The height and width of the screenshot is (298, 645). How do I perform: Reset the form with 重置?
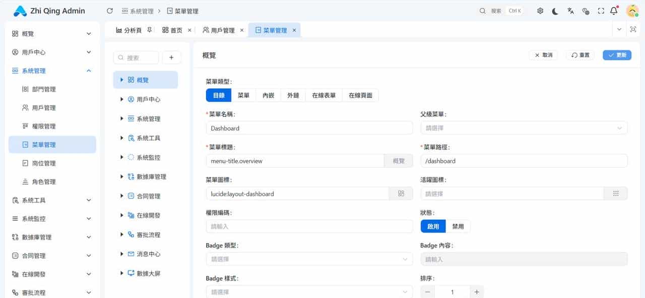tap(580, 55)
